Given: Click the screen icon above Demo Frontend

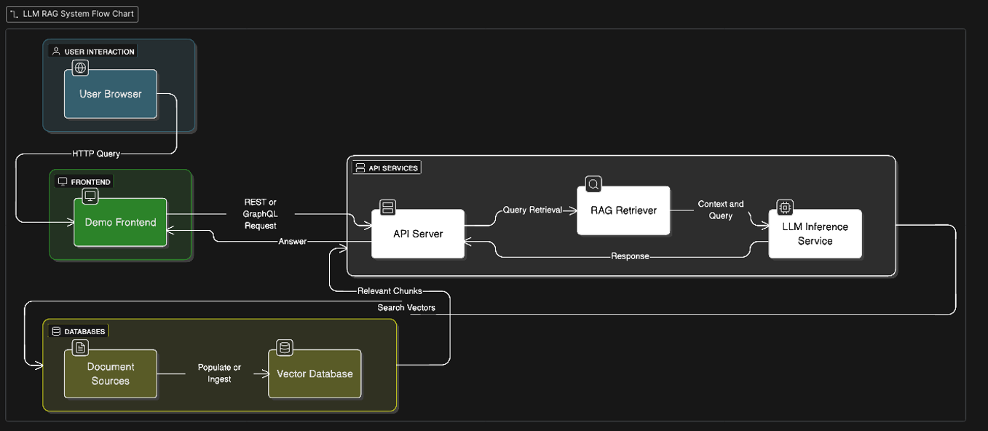Looking at the screenshot, I should [90, 196].
